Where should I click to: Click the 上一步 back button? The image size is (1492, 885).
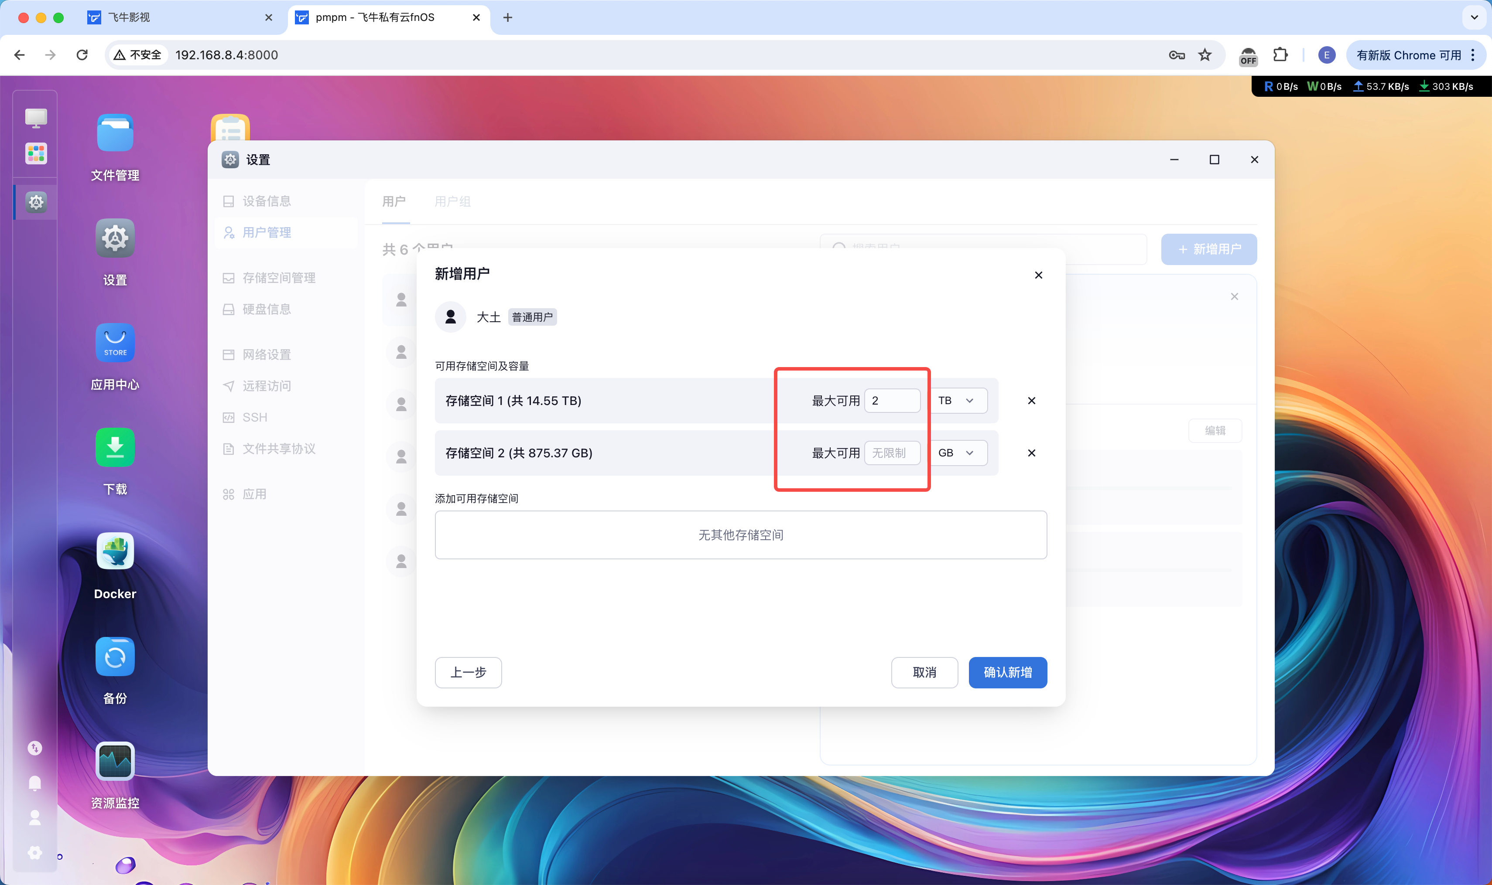click(468, 673)
